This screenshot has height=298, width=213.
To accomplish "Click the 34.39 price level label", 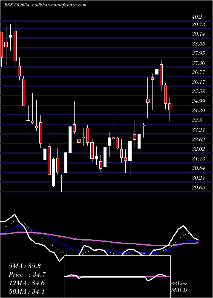I will pyautogui.click(x=198, y=110).
